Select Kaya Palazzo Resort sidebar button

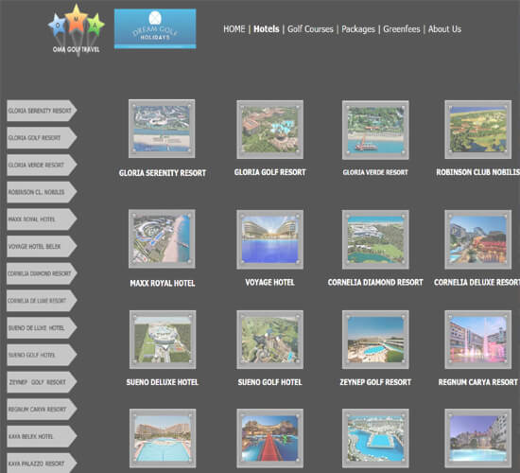click(x=42, y=464)
